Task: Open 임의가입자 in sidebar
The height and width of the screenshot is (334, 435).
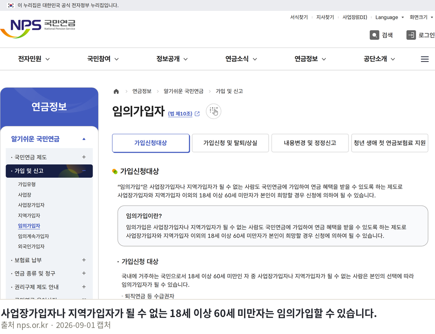Action: point(29,226)
